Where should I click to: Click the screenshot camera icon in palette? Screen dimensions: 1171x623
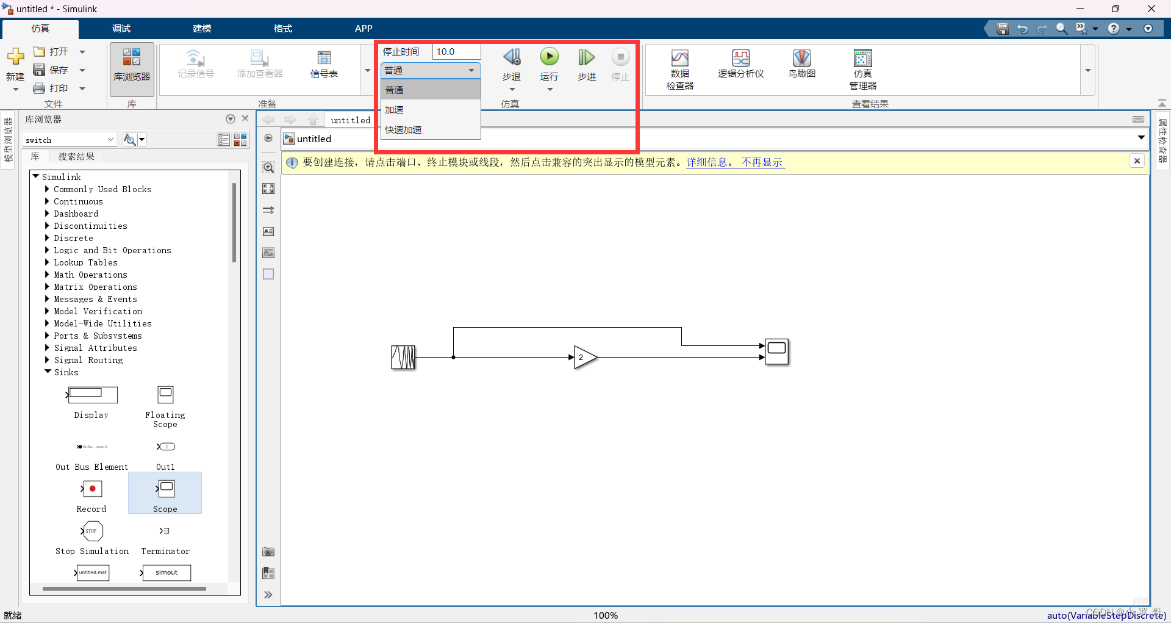pyautogui.click(x=268, y=552)
